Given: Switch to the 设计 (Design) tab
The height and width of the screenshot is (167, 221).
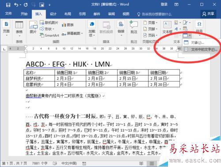Looking at the screenshot, I should 53,14.
